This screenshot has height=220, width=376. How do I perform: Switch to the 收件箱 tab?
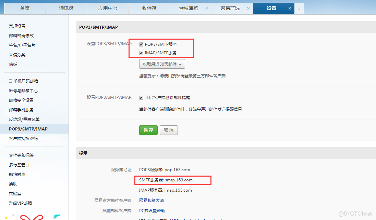[149, 8]
